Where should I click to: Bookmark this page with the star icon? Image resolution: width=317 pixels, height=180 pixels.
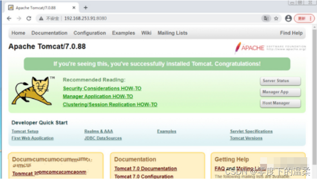pos(276,19)
